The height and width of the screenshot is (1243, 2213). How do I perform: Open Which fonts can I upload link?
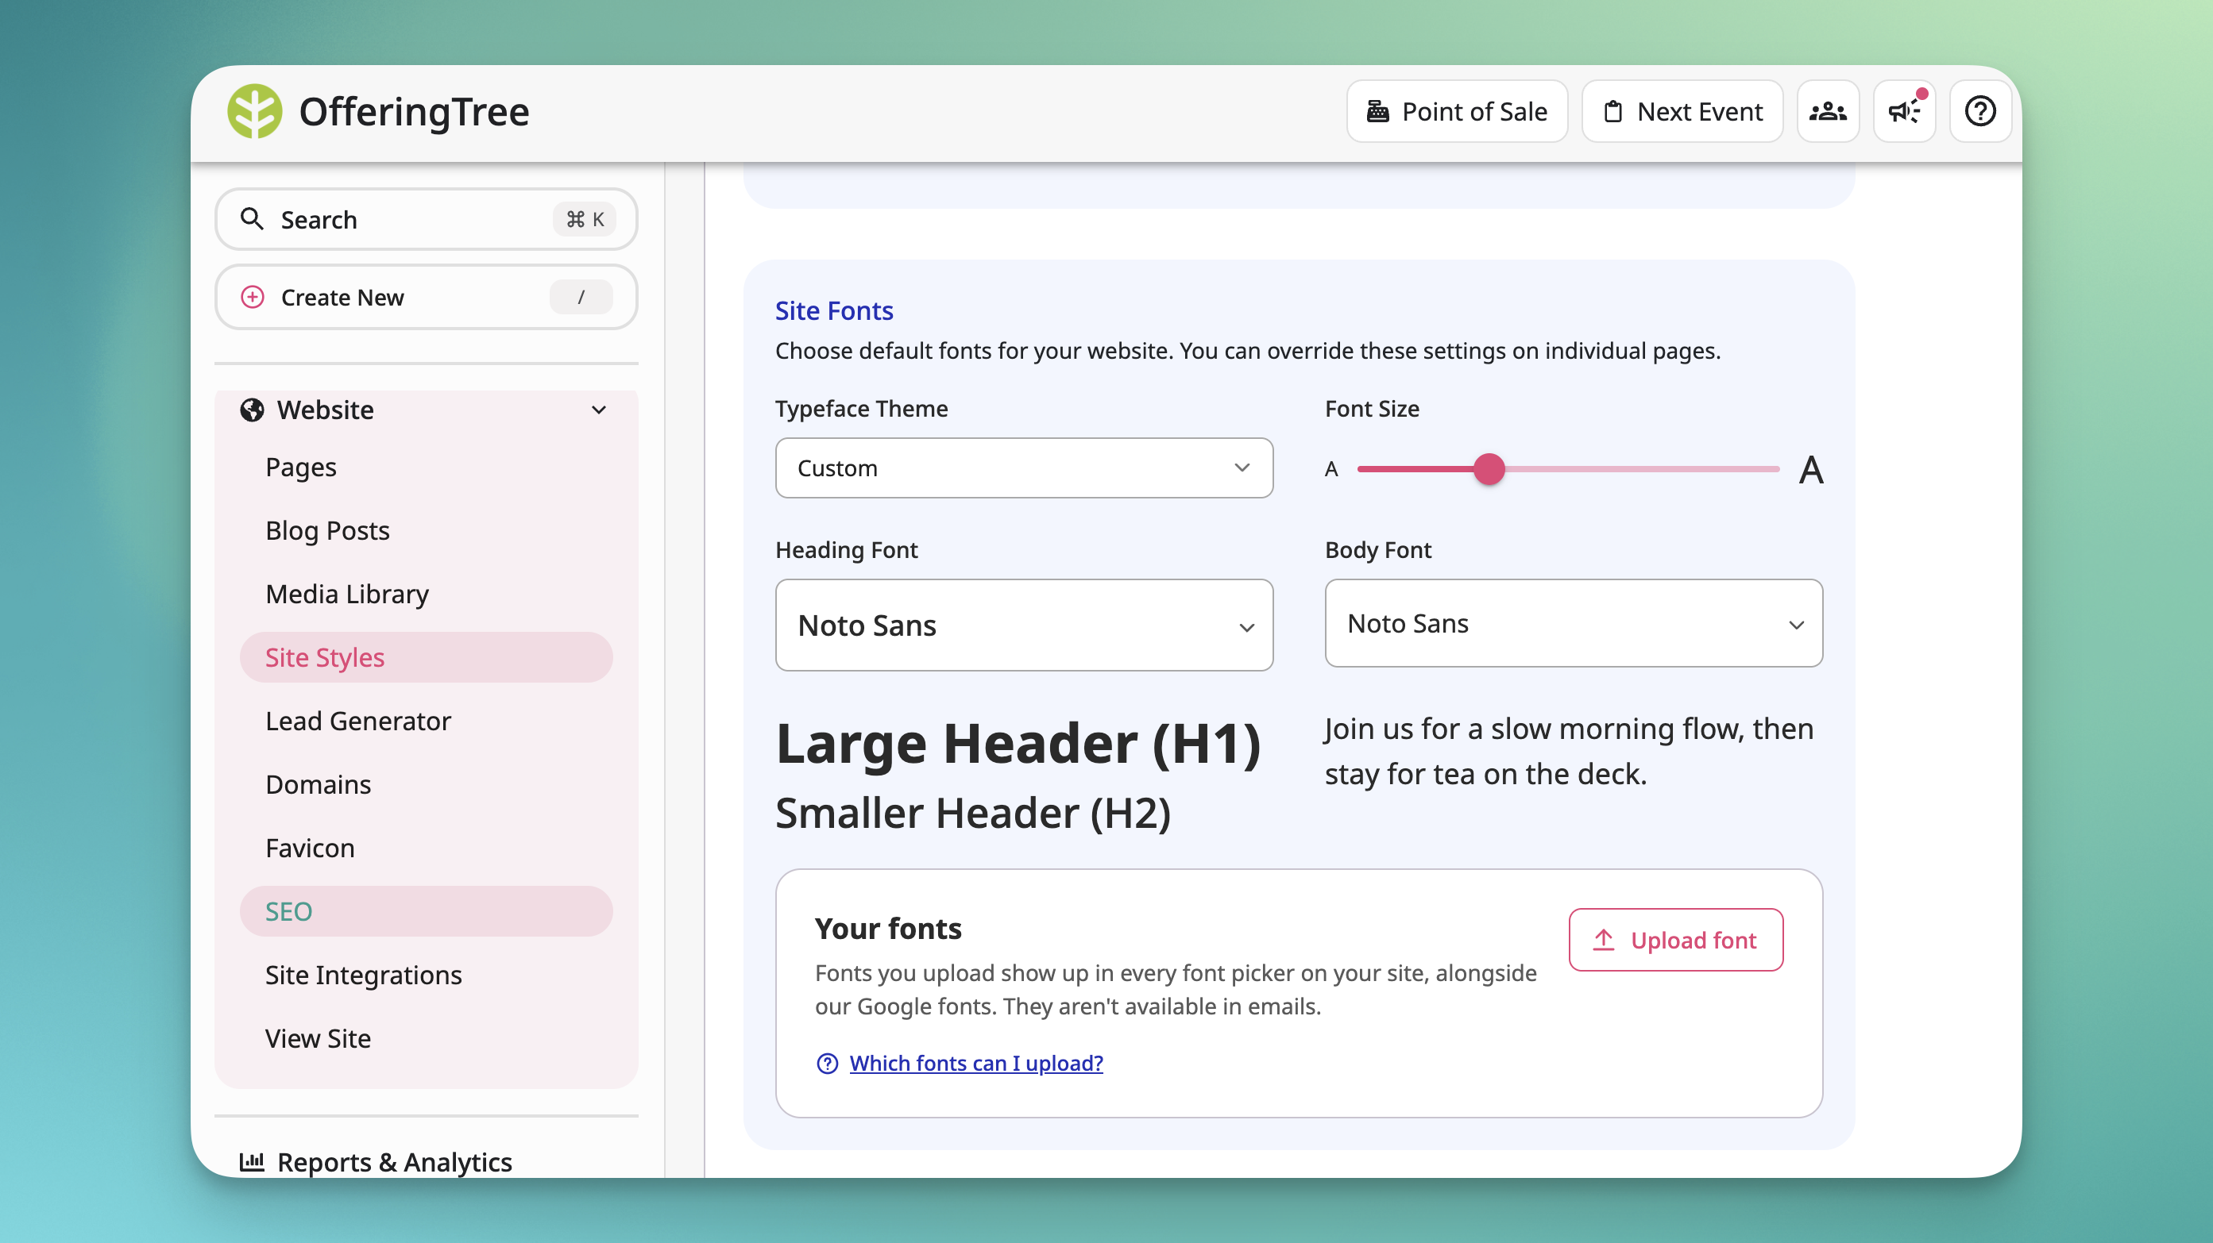(x=976, y=1064)
